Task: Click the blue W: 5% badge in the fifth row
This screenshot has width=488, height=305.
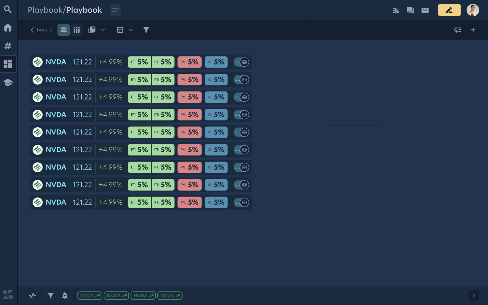Action: pyautogui.click(x=216, y=132)
